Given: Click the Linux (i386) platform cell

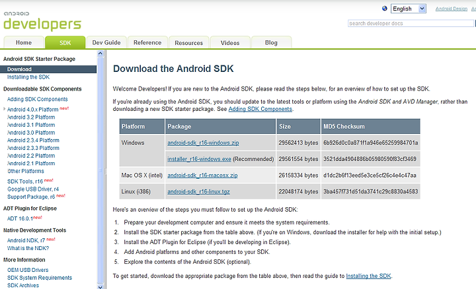Looking at the screenshot, I should coord(141,192).
